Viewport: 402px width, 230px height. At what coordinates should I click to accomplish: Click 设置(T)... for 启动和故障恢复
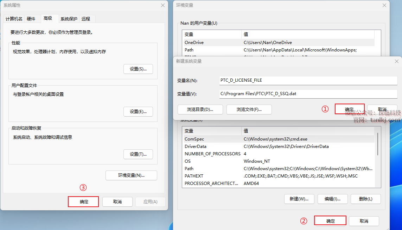pyautogui.click(x=138, y=154)
